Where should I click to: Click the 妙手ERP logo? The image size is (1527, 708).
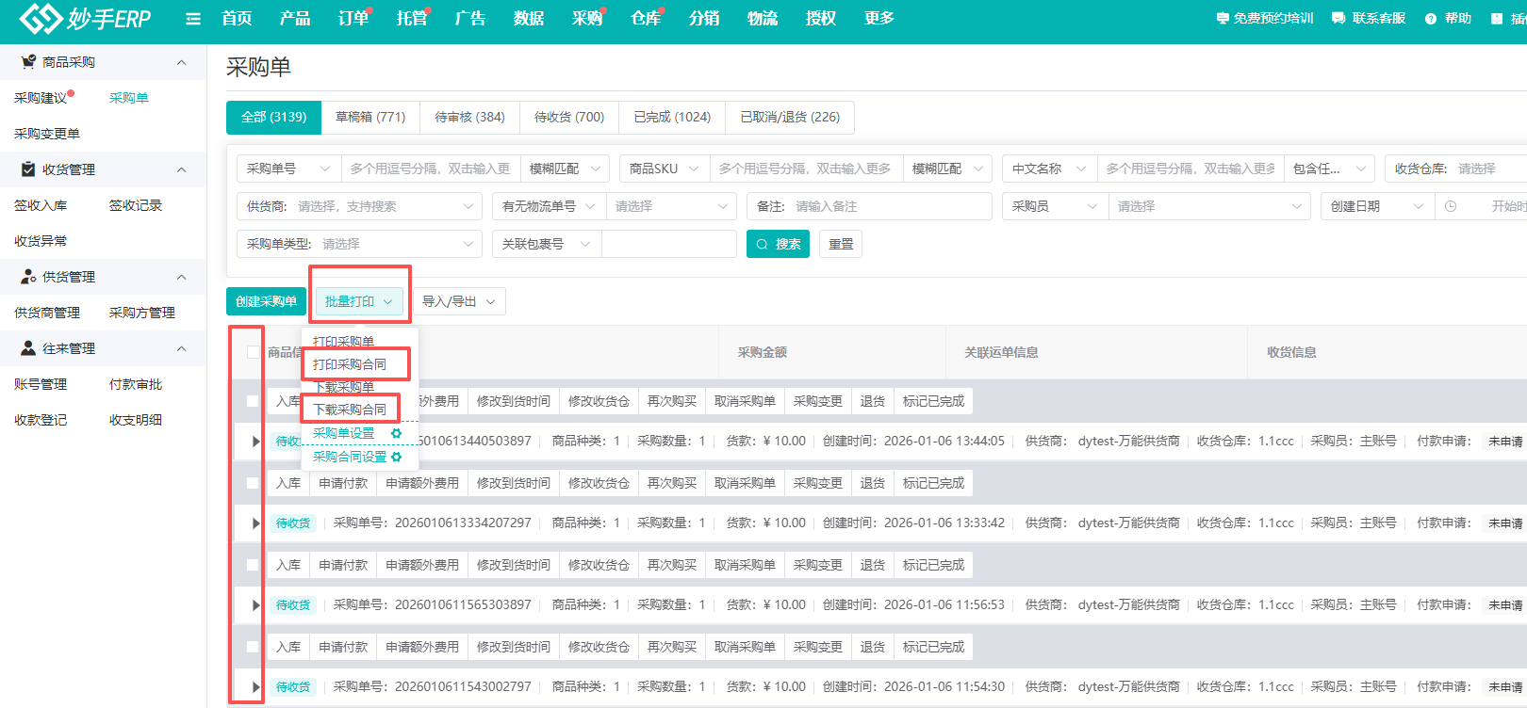click(86, 19)
